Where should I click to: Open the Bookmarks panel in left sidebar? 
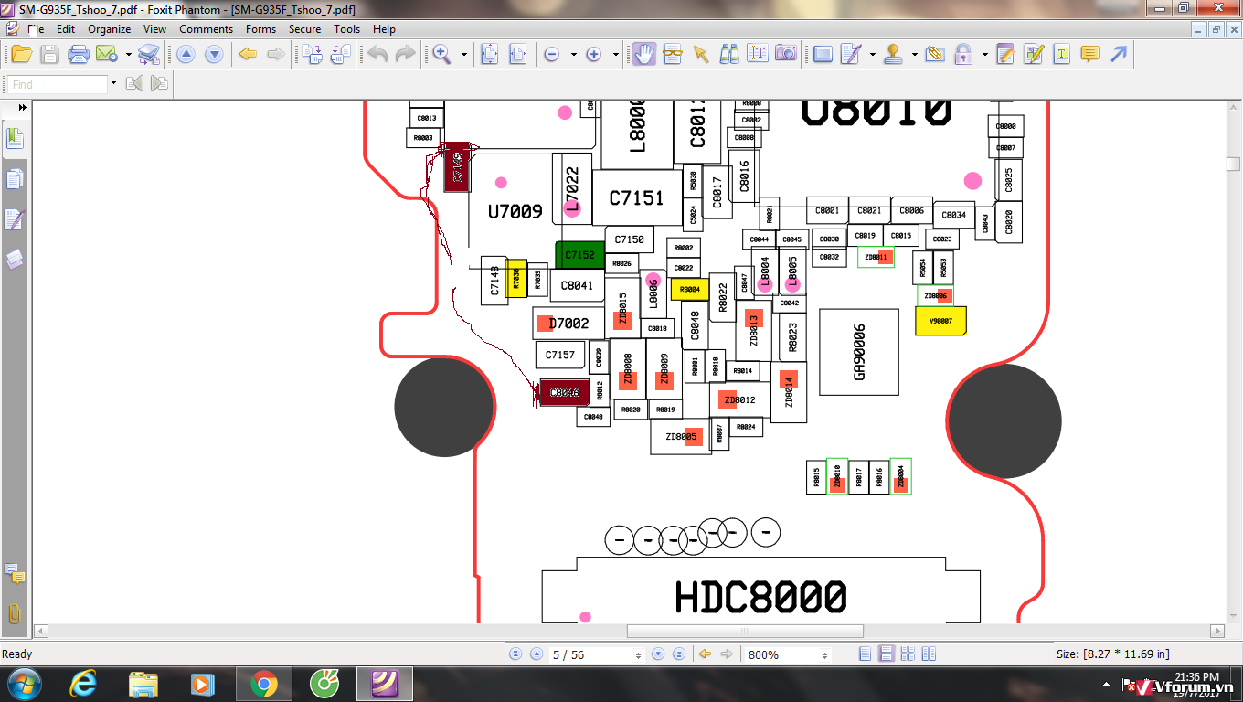(x=15, y=139)
